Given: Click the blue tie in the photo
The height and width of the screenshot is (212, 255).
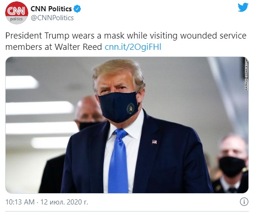Looking at the screenshot, I should click(119, 161).
